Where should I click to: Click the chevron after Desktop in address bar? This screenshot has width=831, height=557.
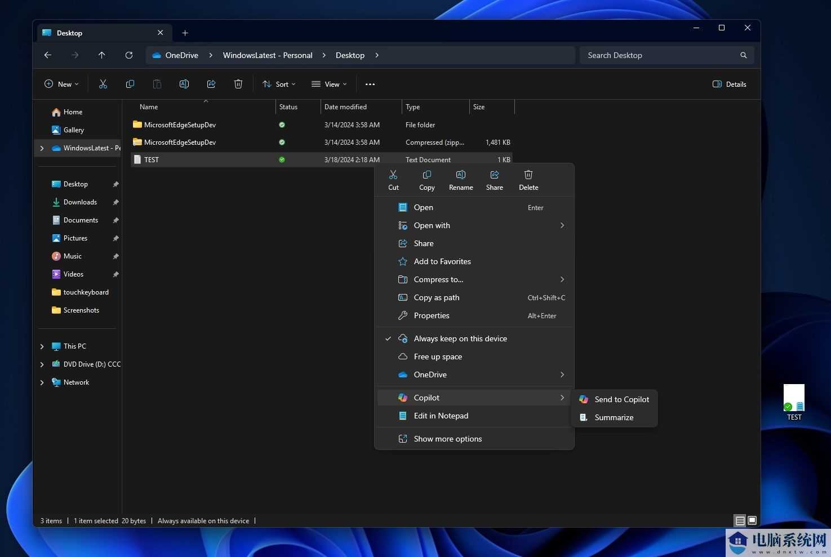377,55
